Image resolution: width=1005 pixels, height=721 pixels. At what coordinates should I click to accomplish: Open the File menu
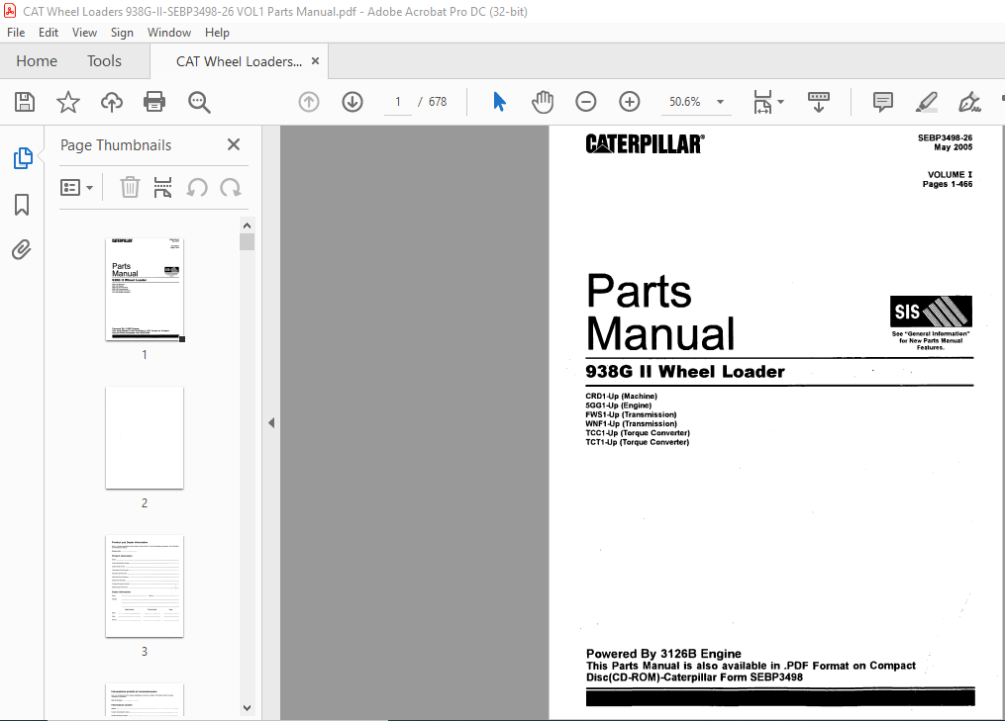click(16, 33)
